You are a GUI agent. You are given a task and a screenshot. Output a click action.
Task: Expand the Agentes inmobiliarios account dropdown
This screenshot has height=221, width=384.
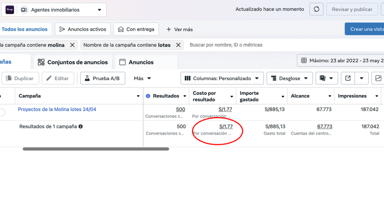[x=99, y=10]
